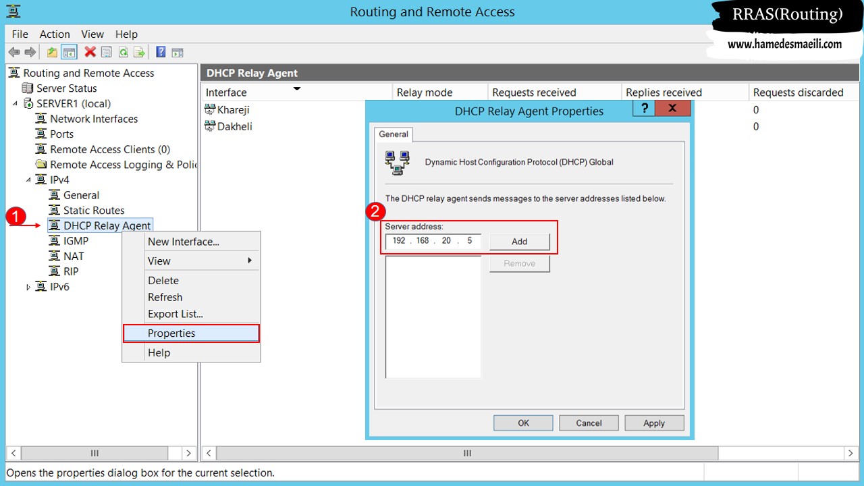Click the Remote Access Logging folder icon
The width and height of the screenshot is (864, 486).
pyautogui.click(x=41, y=165)
